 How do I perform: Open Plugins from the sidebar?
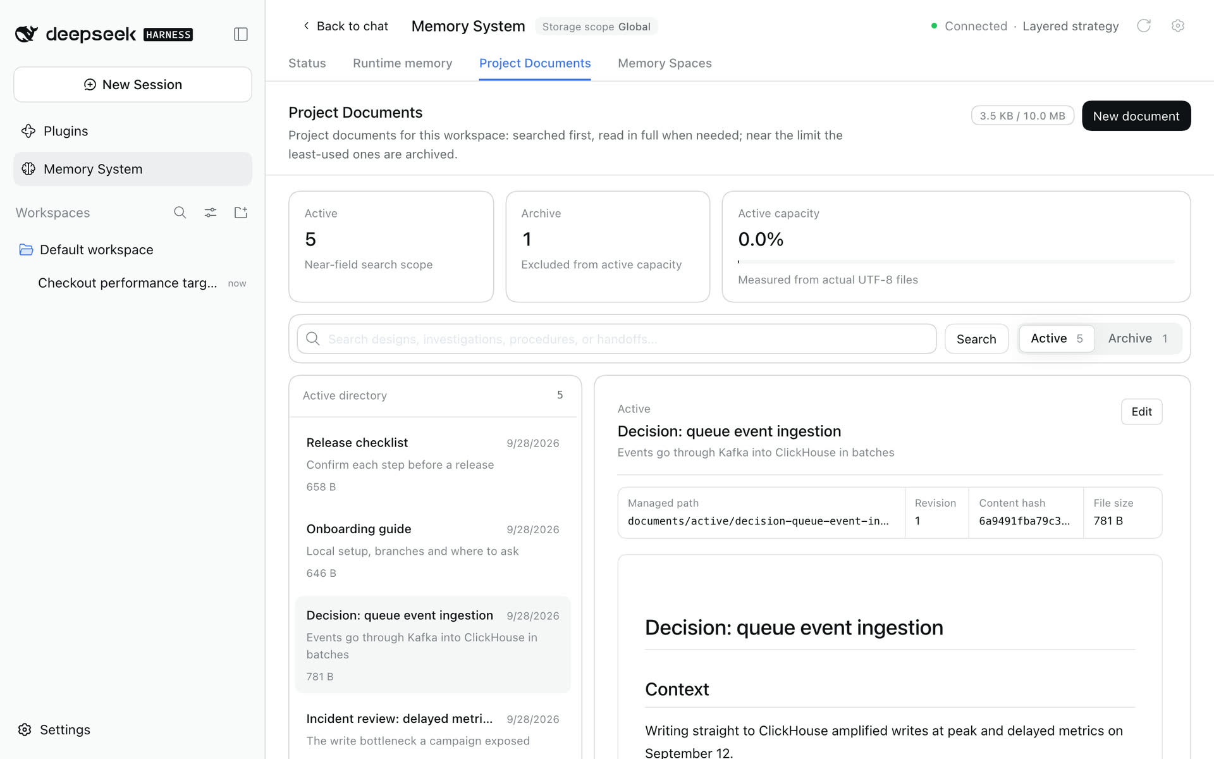(x=133, y=131)
